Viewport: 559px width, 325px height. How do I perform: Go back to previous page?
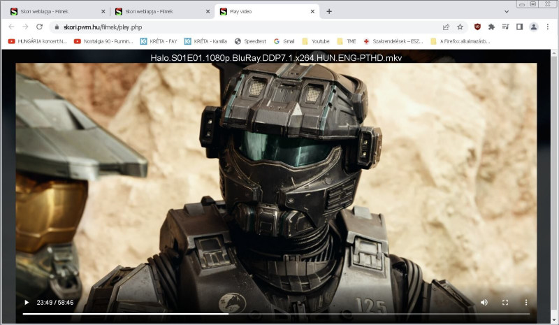[11, 27]
